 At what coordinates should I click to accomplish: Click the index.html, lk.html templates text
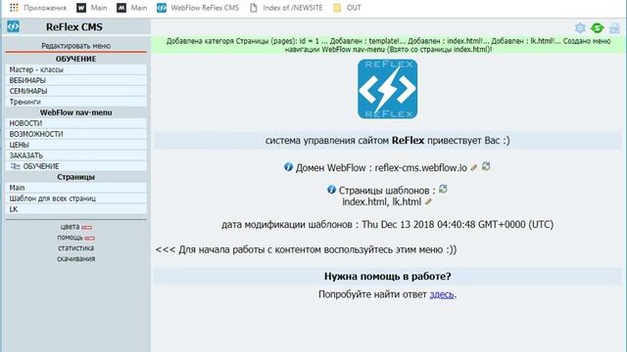382,202
